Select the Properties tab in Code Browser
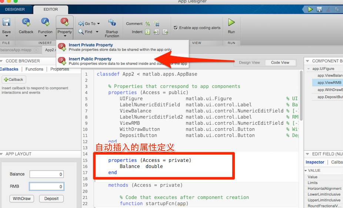This screenshot has width=343, height=208. pyautogui.click(x=60, y=69)
